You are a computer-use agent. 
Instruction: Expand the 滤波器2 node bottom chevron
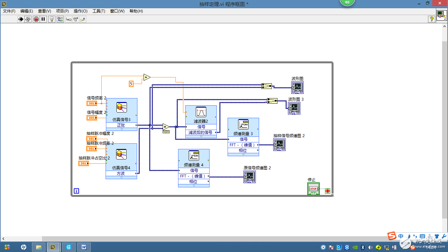(x=201, y=136)
